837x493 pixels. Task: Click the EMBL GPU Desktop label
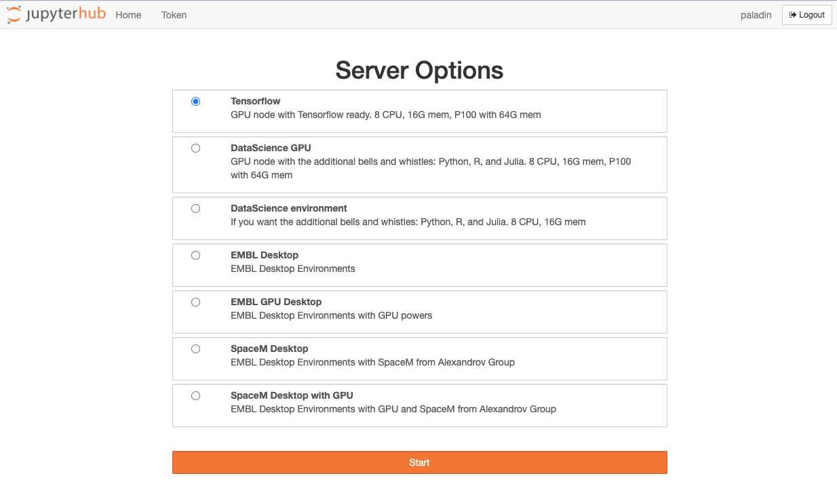click(x=276, y=302)
